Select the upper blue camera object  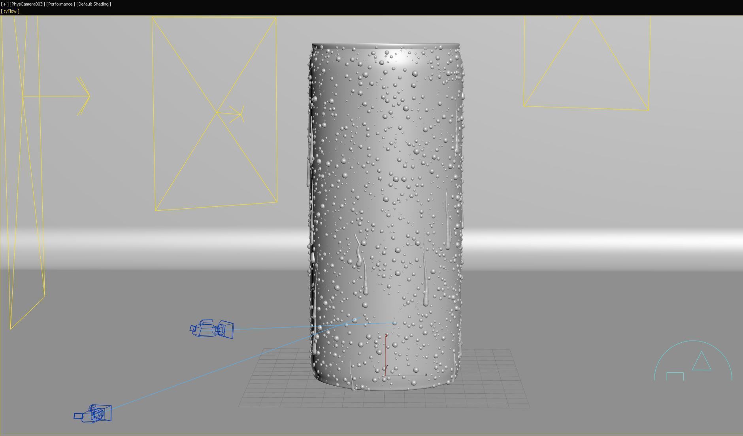click(212, 329)
